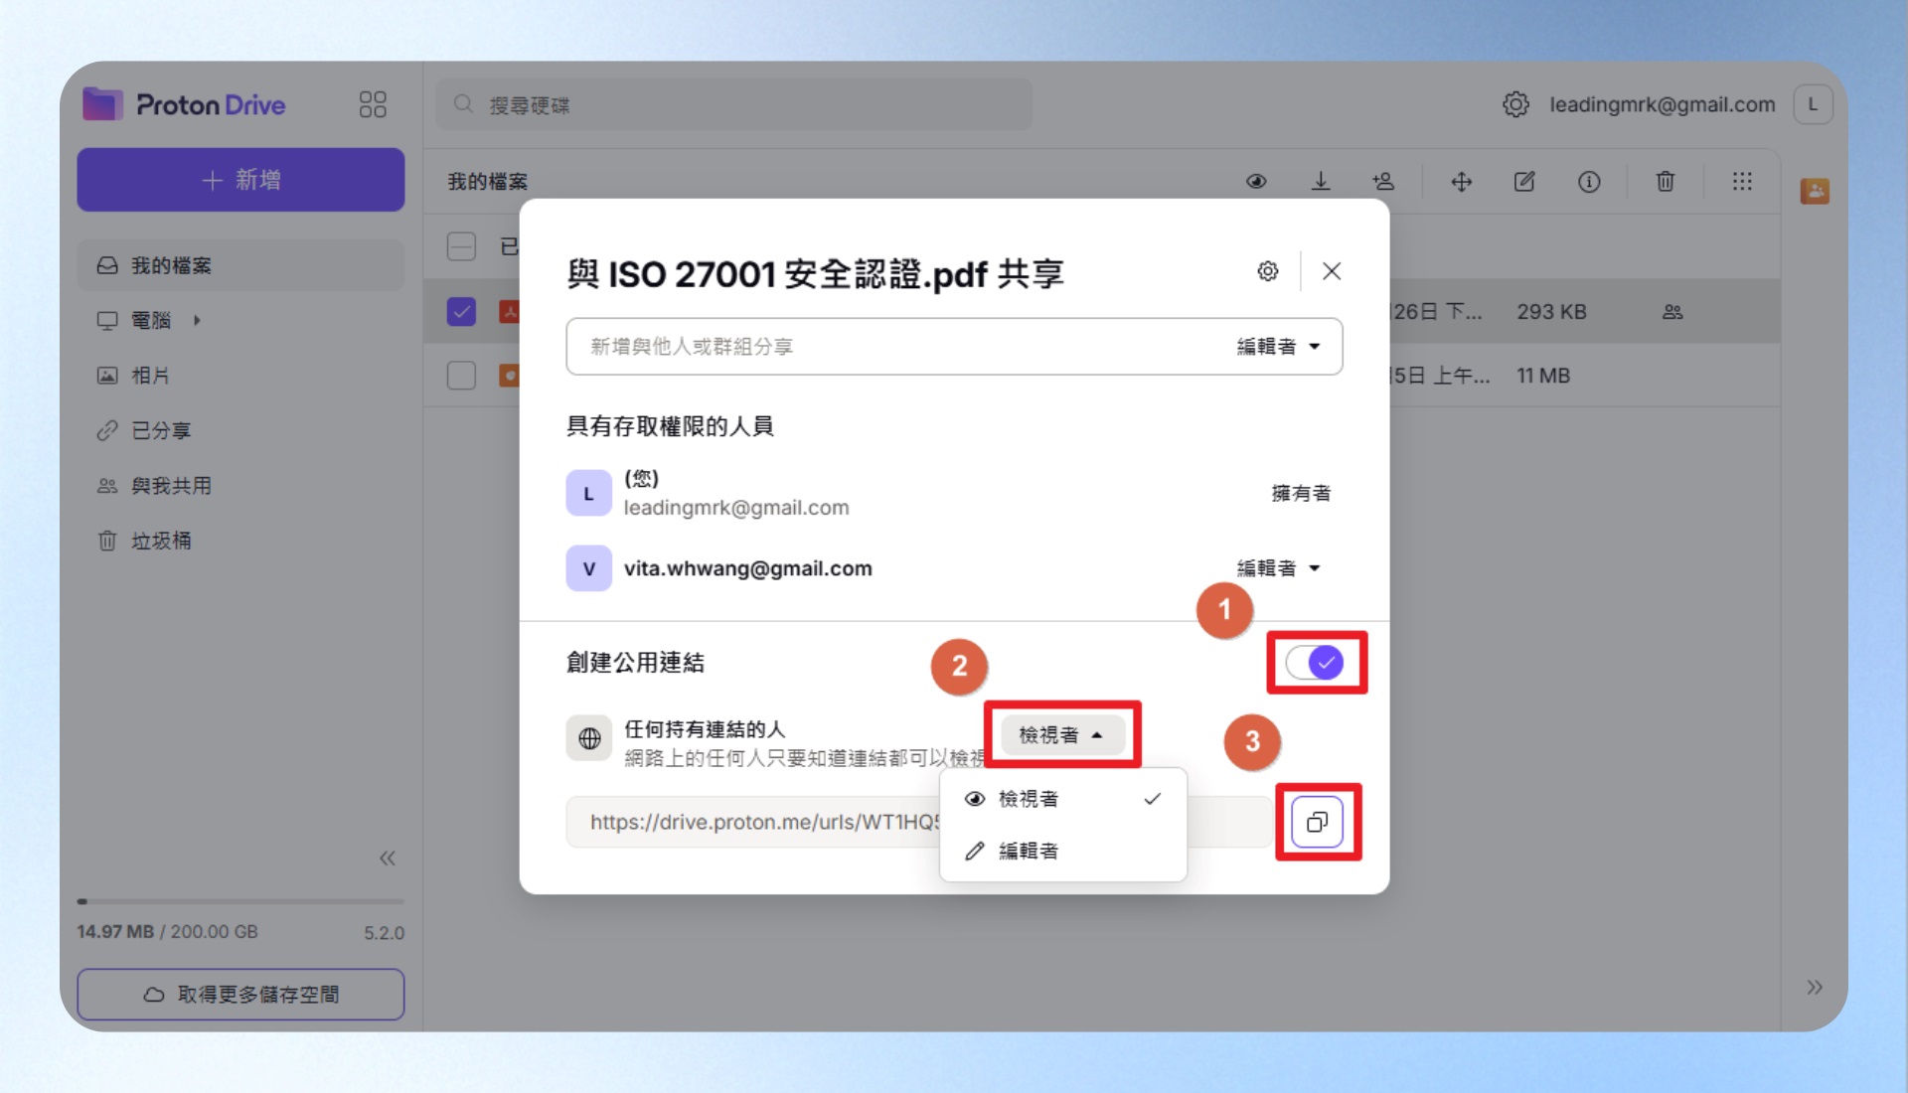Show file details info icon
Screen dimensions: 1908x1093
tap(1589, 182)
